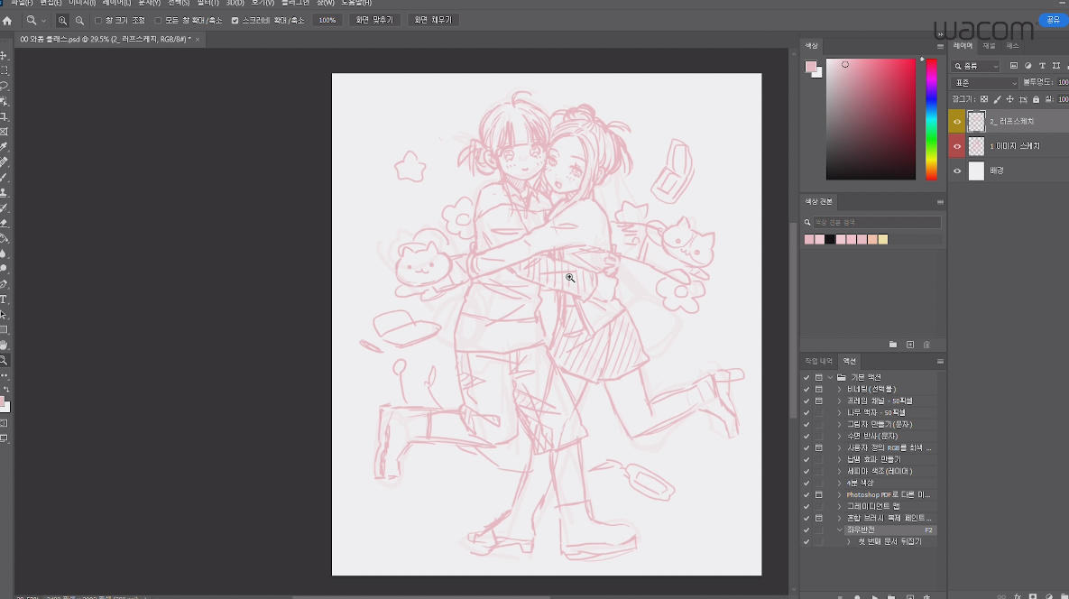Click the 화면 채우기 button
The width and height of the screenshot is (1069, 599).
(433, 21)
